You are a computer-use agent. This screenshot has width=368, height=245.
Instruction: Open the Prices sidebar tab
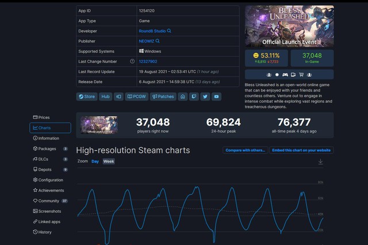click(x=50, y=117)
